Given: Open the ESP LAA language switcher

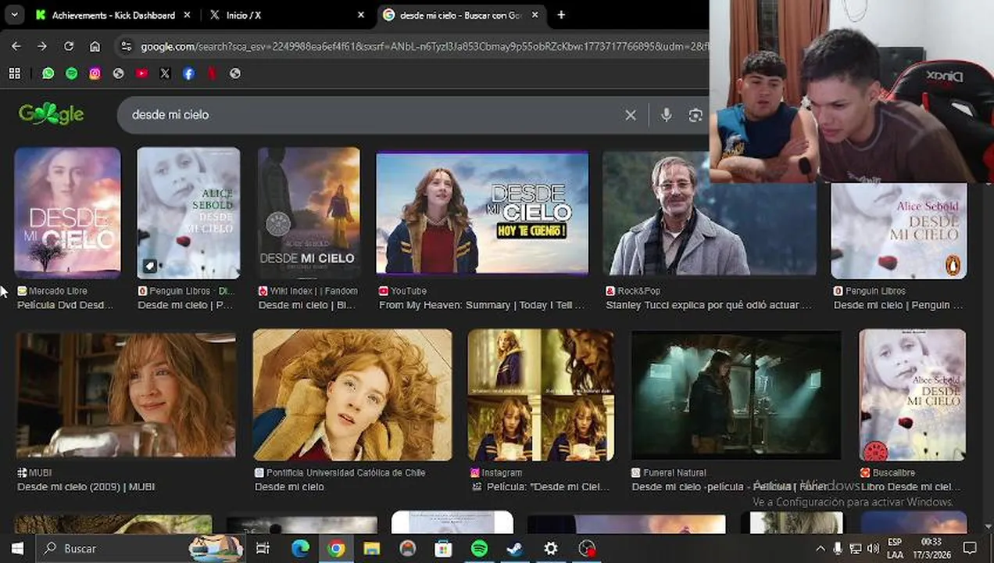Looking at the screenshot, I should (x=895, y=548).
